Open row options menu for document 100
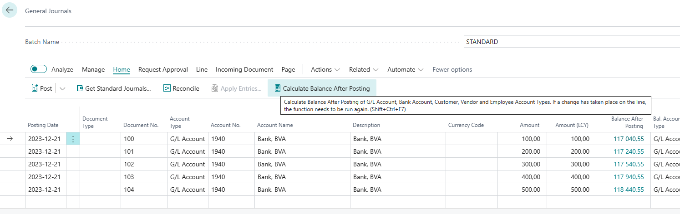 pos(73,139)
